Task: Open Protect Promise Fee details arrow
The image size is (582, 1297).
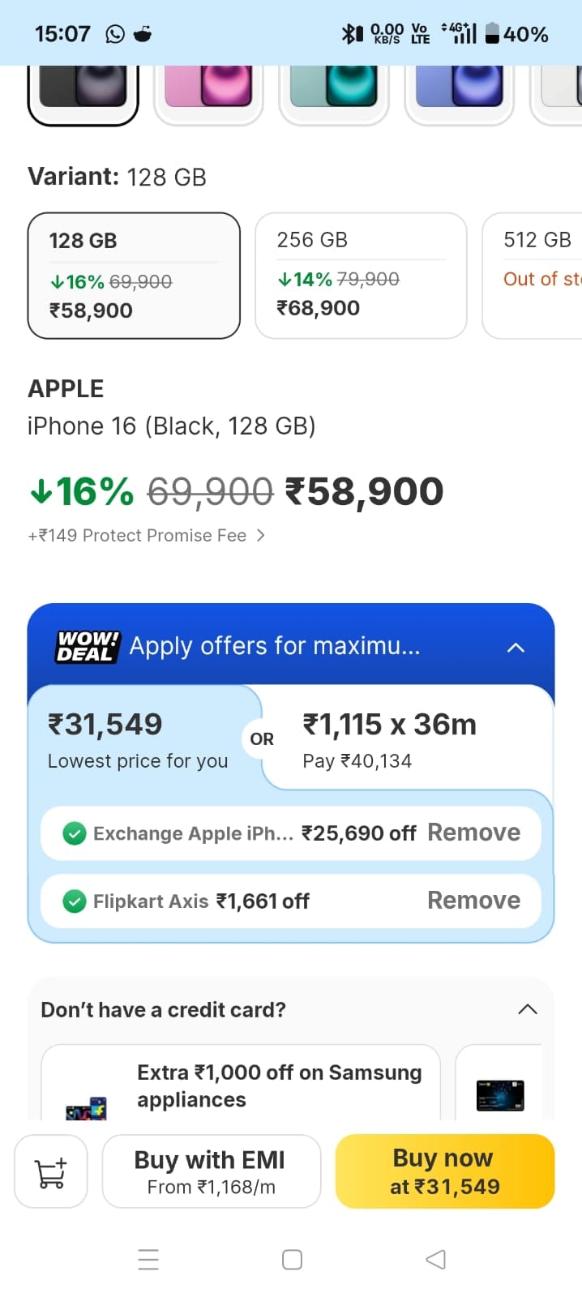Action: coord(260,535)
